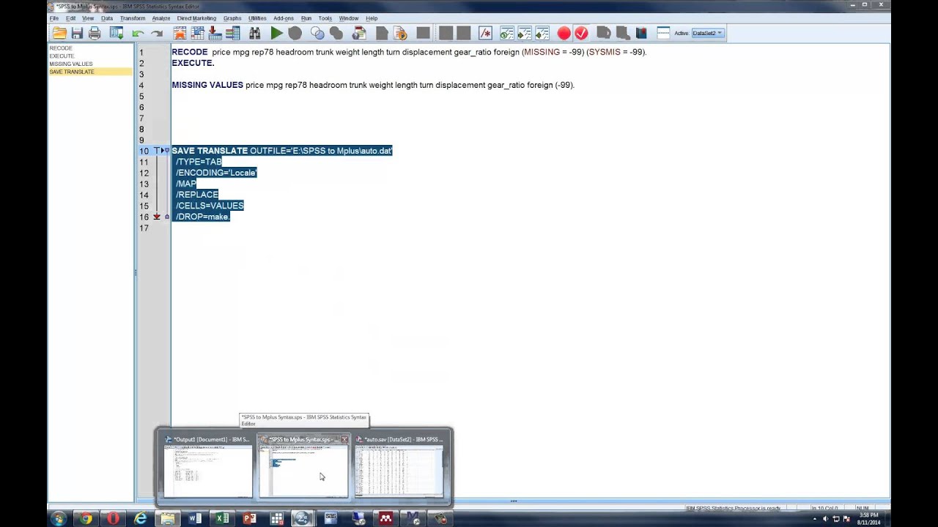Open the Run menu

point(306,18)
